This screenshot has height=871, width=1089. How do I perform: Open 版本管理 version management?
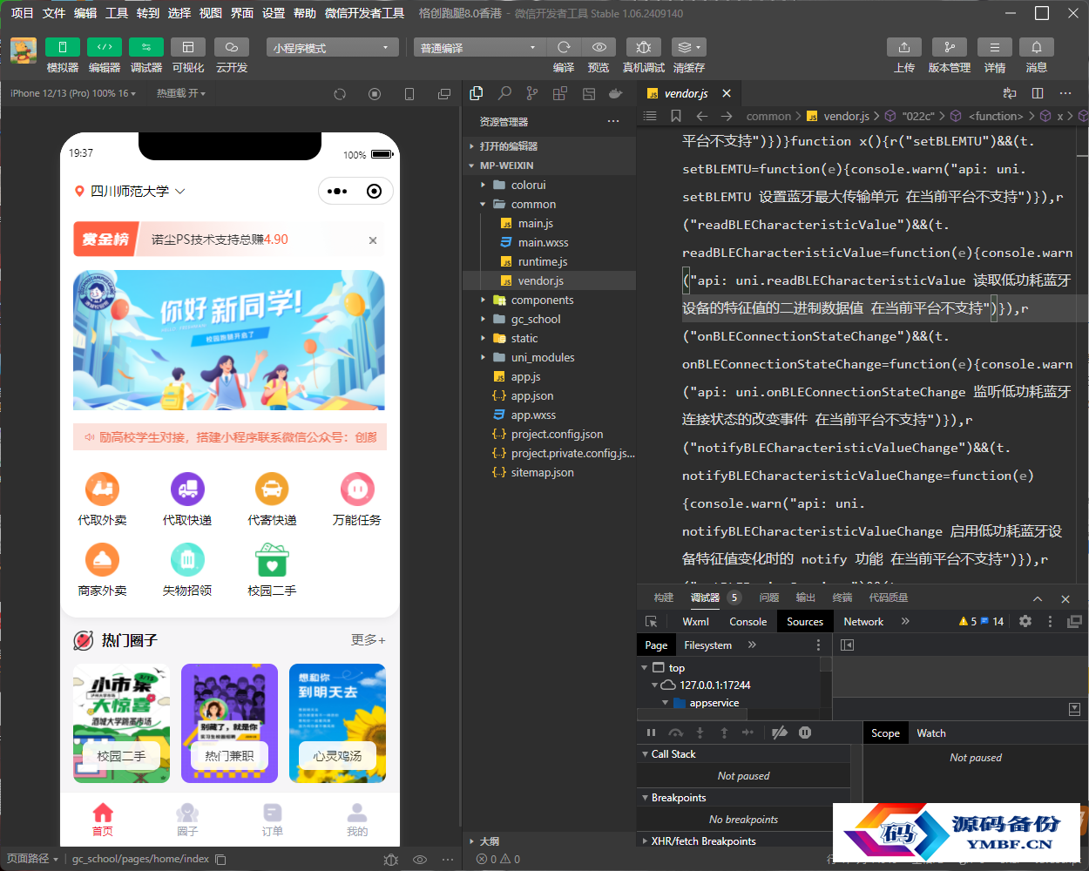(x=949, y=47)
